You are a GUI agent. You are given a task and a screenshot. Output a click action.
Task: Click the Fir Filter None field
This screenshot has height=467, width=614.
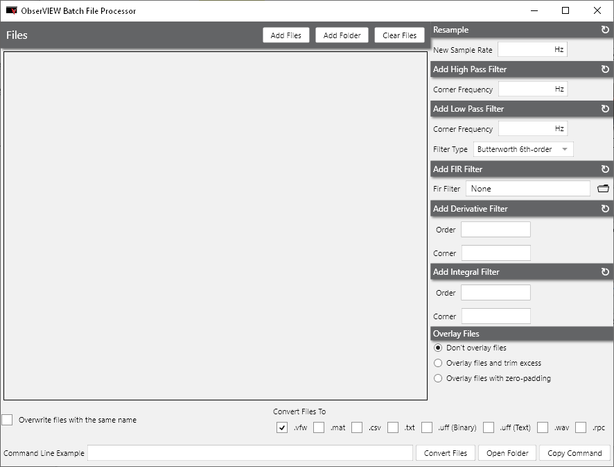click(528, 189)
